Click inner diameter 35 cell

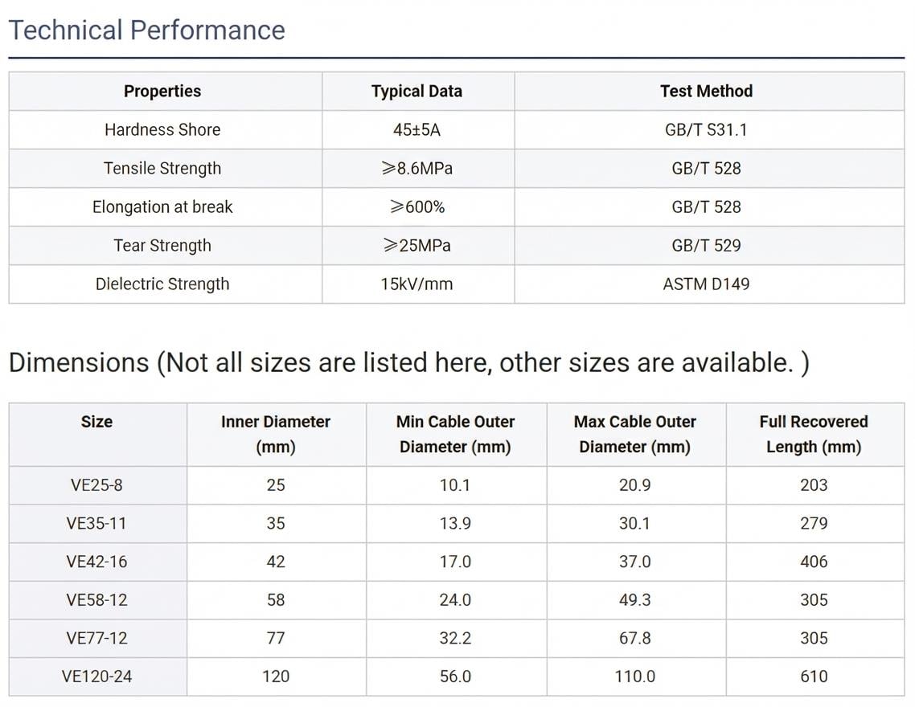[x=276, y=523]
